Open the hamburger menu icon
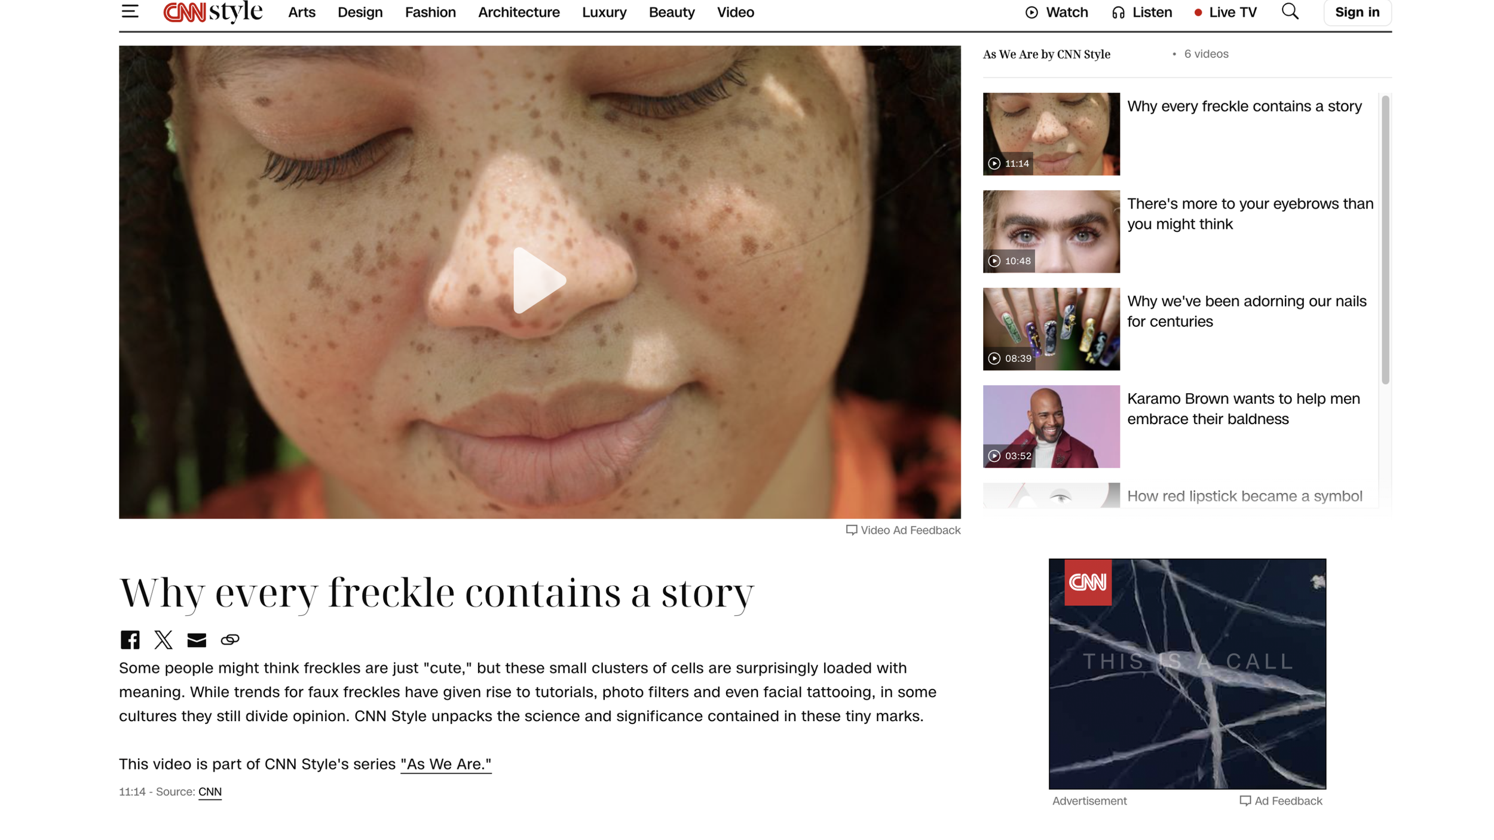 tap(130, 11)
